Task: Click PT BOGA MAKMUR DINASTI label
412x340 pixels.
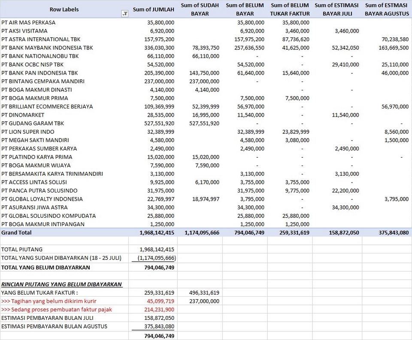Action: pos(36,90)
